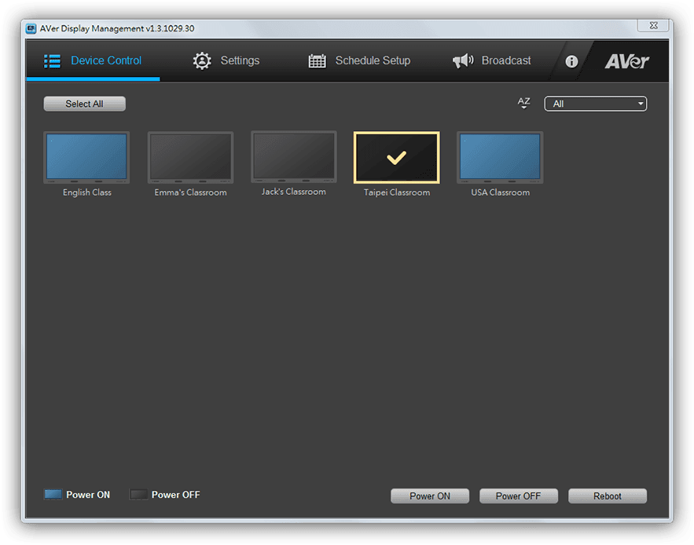694x545 pixels.
Task: Expand the All filter dropdown
Action: [595, 104]
